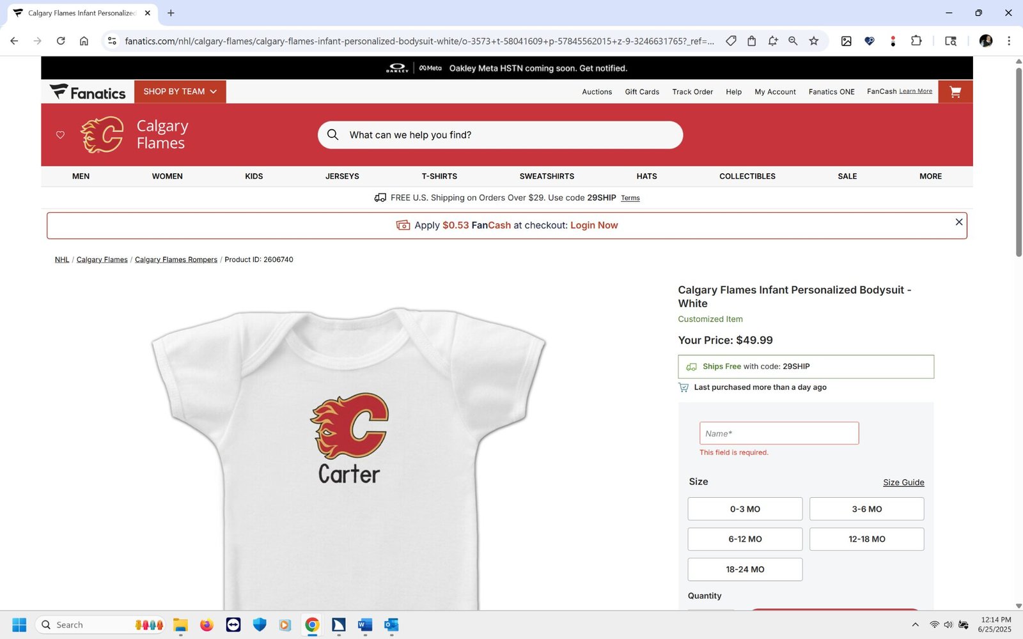Open the MEN category menu
This screenshot has width=1023, height=639.
pyautogui.click(x=81, y=176)
